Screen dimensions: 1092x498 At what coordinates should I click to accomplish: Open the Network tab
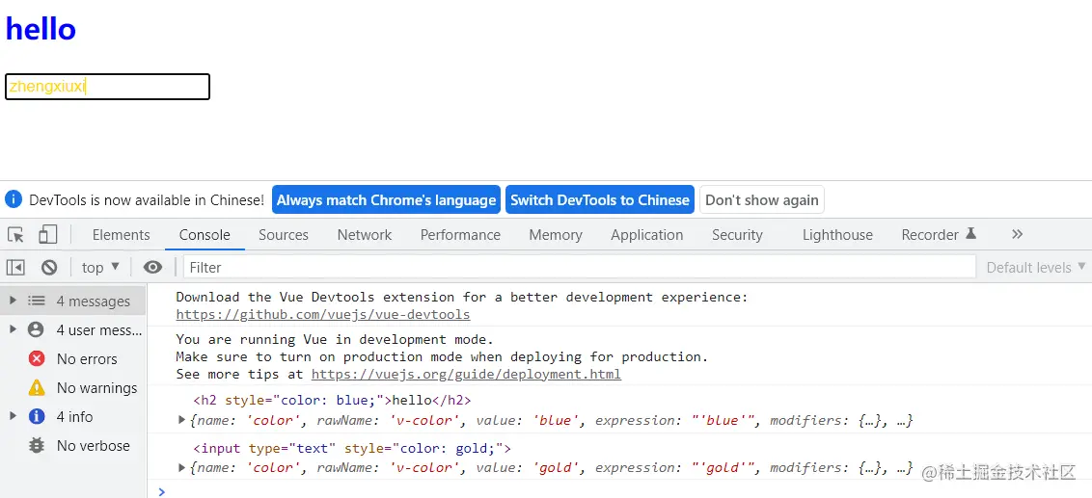[x=364, y=235]
